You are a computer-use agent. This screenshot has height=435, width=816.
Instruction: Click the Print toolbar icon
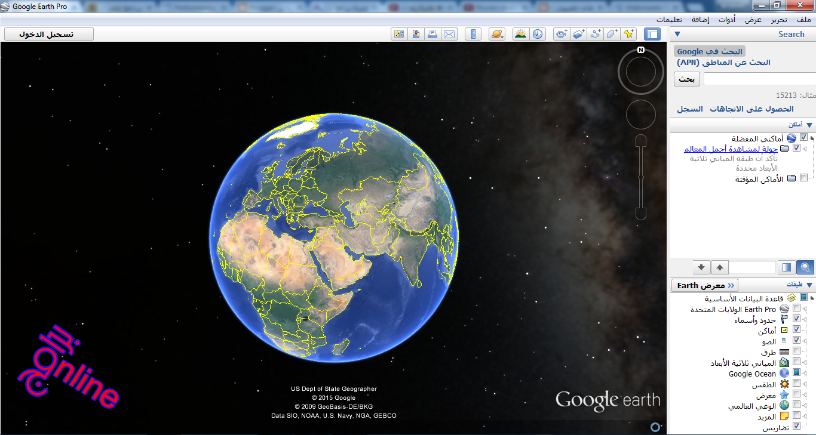point(432,34)
